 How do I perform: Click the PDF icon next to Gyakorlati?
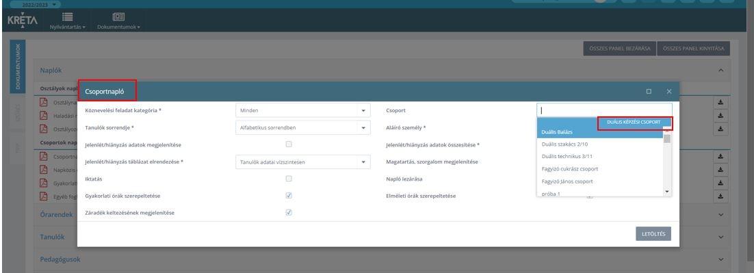(x=44, y=183)
